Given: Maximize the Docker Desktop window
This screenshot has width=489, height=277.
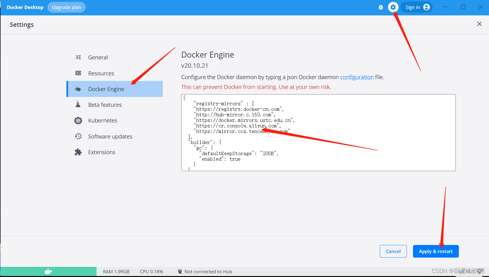Looking at the screenshot, I should pos(463,7).
